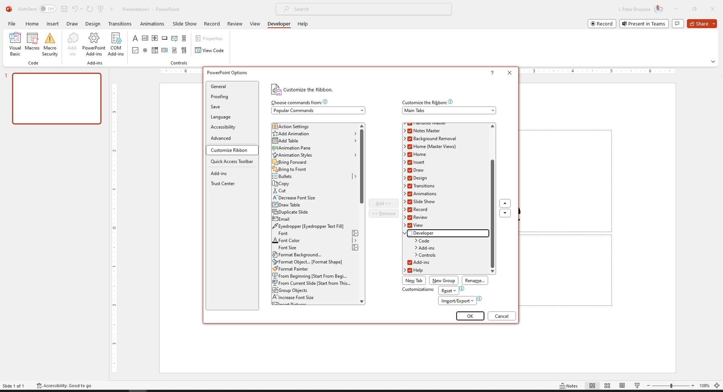Click in the Search box
The height and width of the screenshot is (392, 723).
[364, 9]
